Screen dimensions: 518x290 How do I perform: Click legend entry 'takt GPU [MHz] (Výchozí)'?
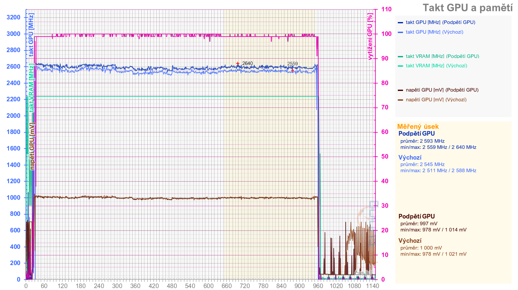(x=434, y=32)
